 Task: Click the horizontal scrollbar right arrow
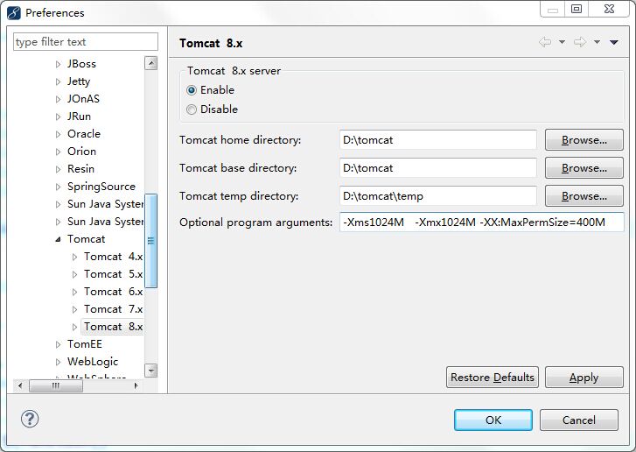[x=136, y=385]
